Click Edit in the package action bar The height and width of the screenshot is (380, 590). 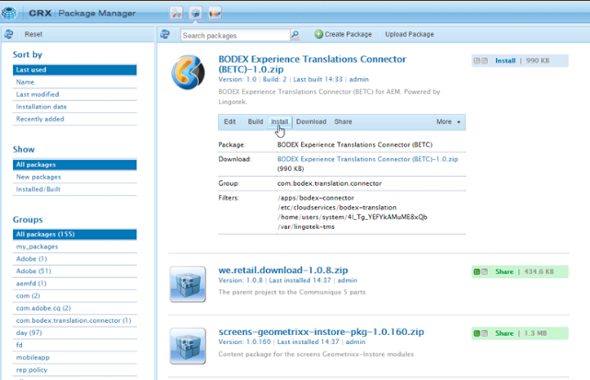[x=230, y=121]
